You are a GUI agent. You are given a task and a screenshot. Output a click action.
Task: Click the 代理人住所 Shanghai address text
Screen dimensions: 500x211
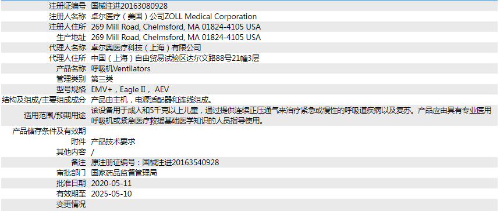(x=175, y=59)
